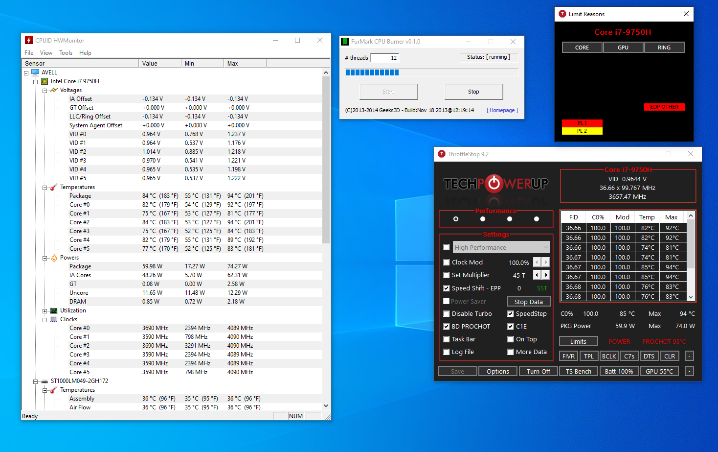Enable the Set Multiplier checkbox

447,275
